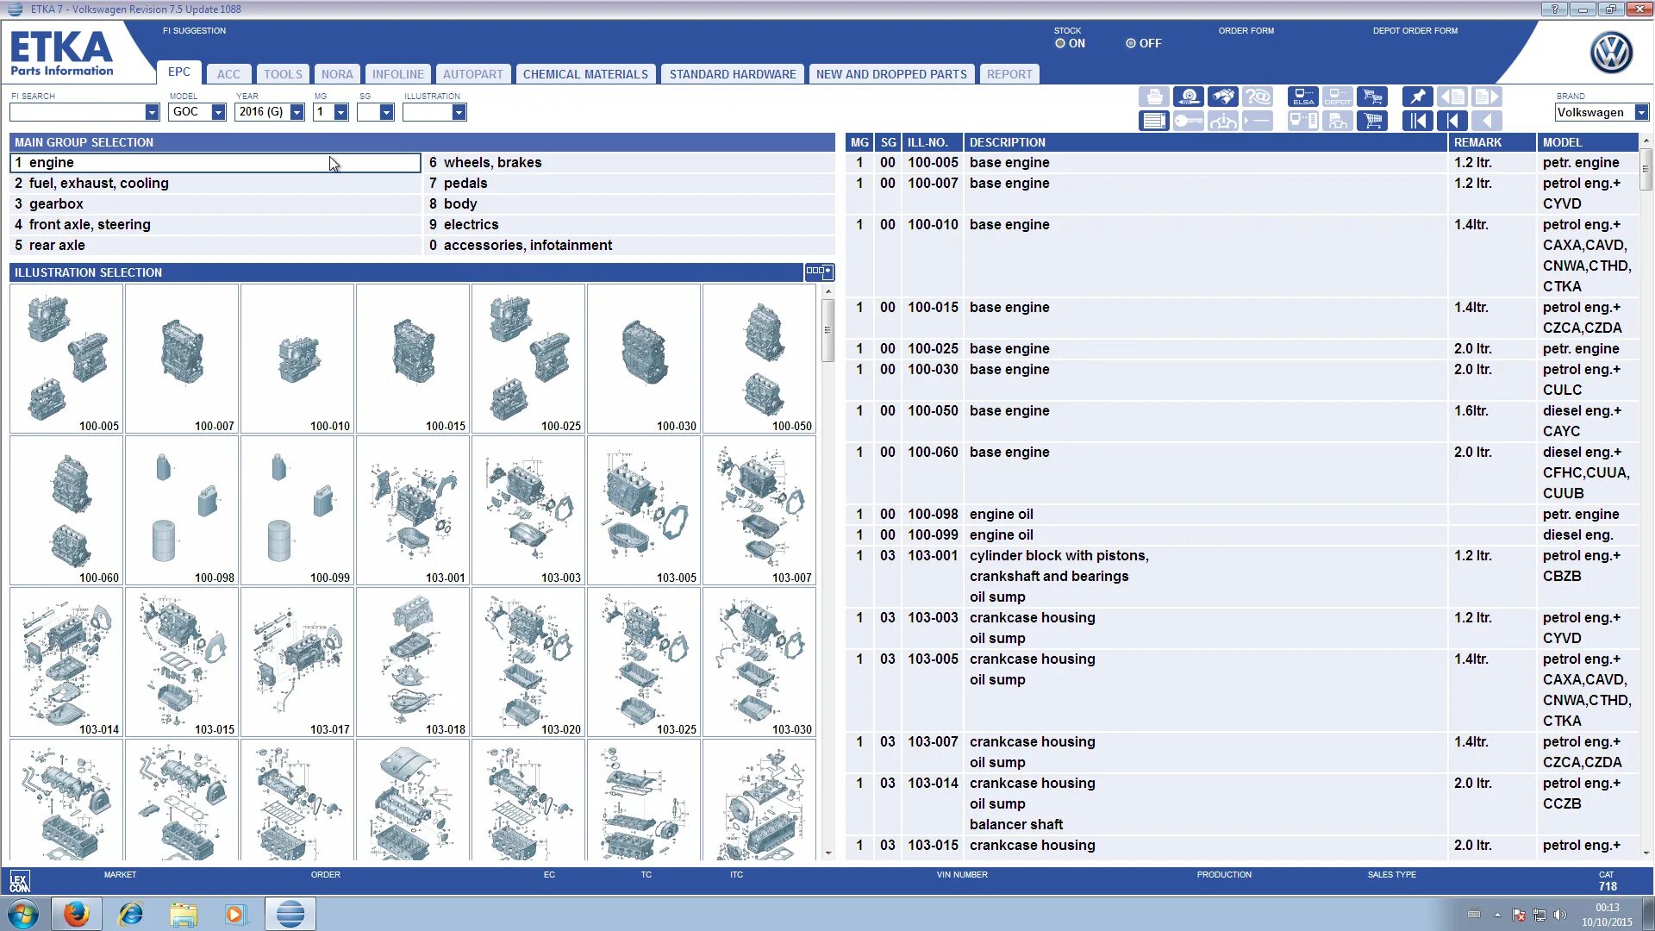Open the FI Search dropdown
The width and height of the screenshot is (1655, 931).
coord(152,112)
